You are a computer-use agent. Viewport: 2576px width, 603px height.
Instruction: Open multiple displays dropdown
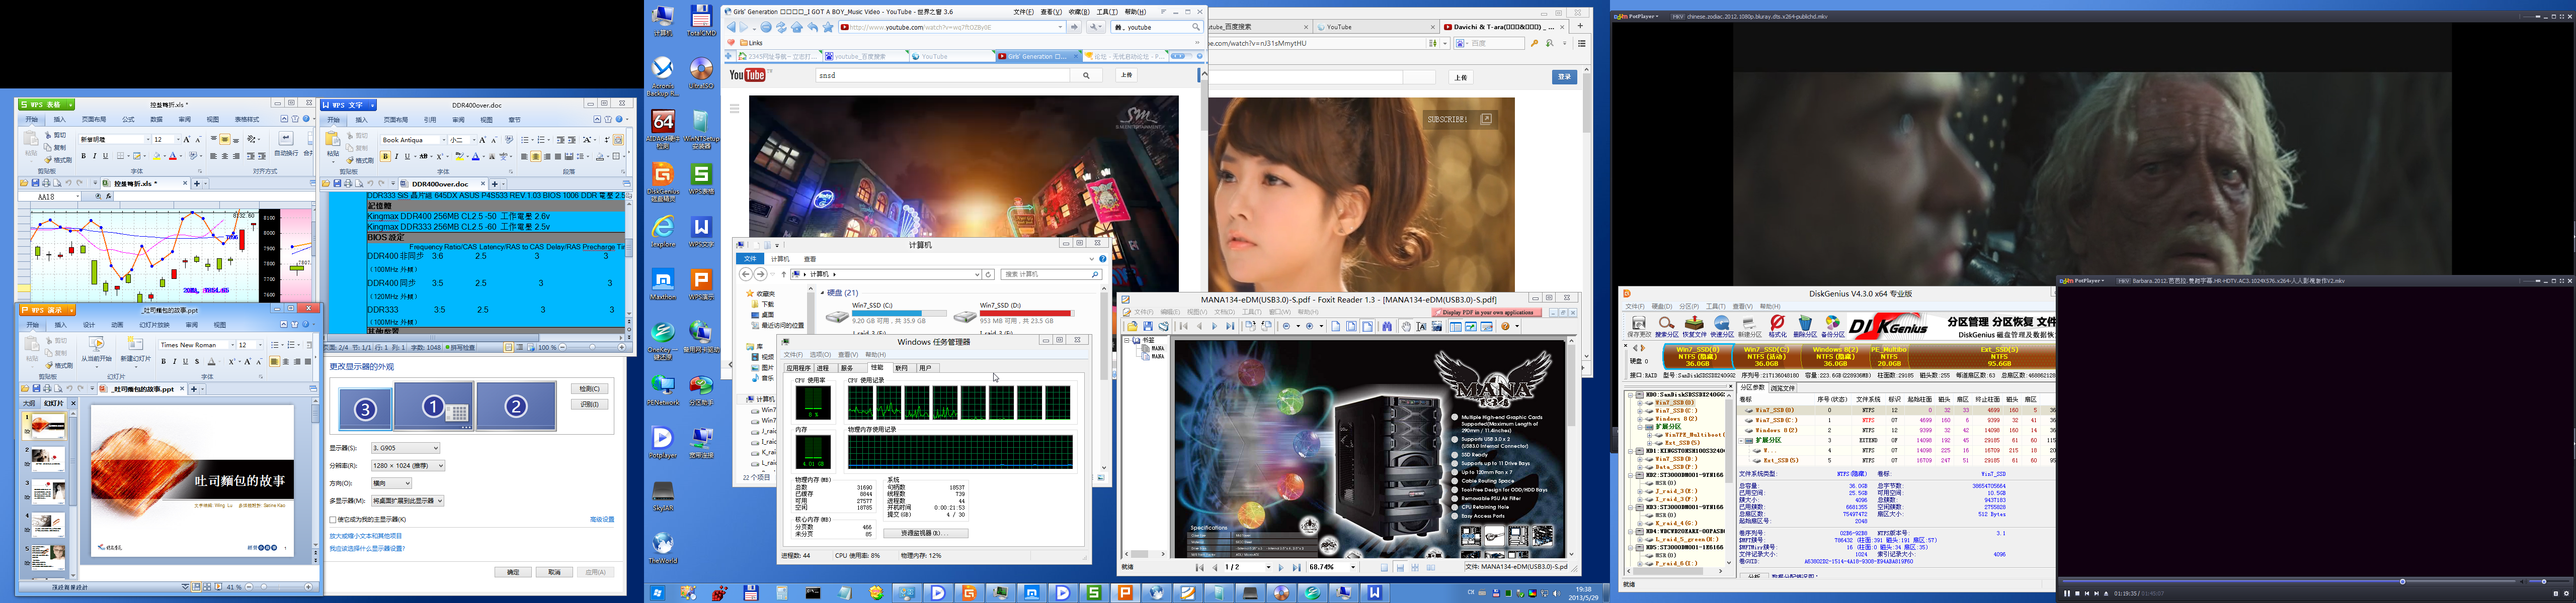408,500
